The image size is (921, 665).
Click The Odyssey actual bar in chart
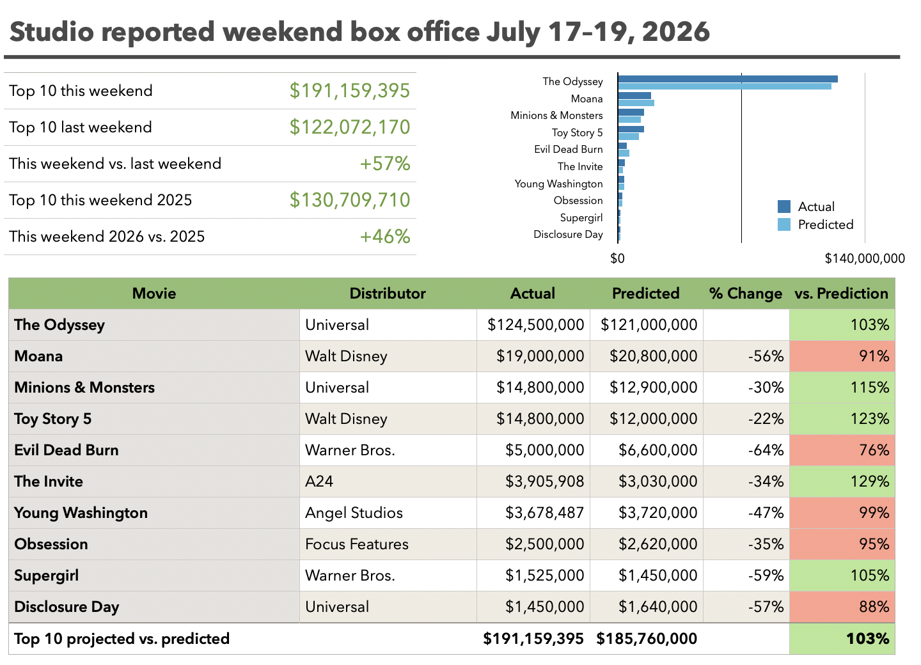point(728,79)
